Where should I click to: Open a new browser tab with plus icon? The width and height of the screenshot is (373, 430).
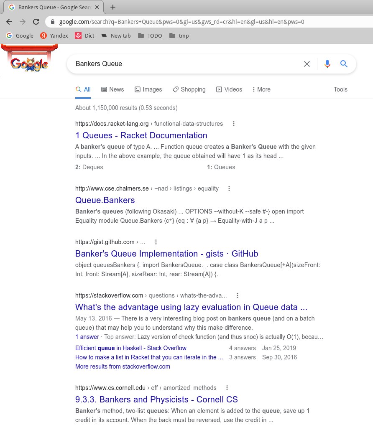point(113,7)
